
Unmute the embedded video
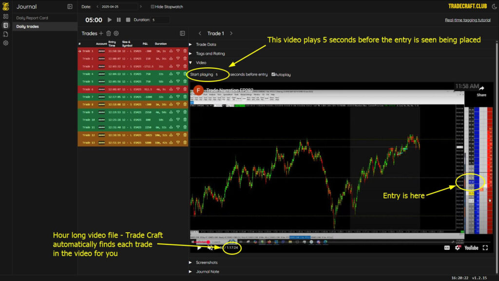point(210,248)
